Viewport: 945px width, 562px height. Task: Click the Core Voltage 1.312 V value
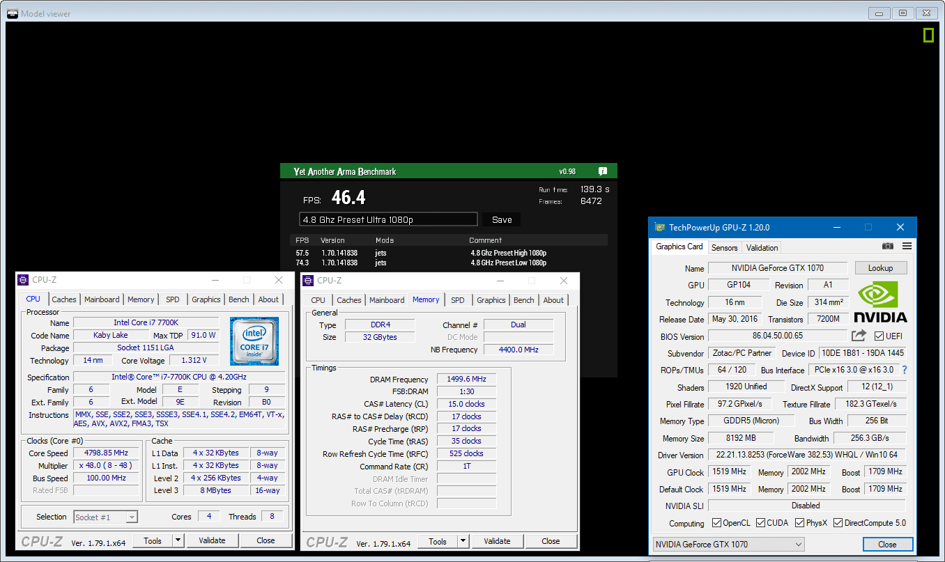pos(193,361)
